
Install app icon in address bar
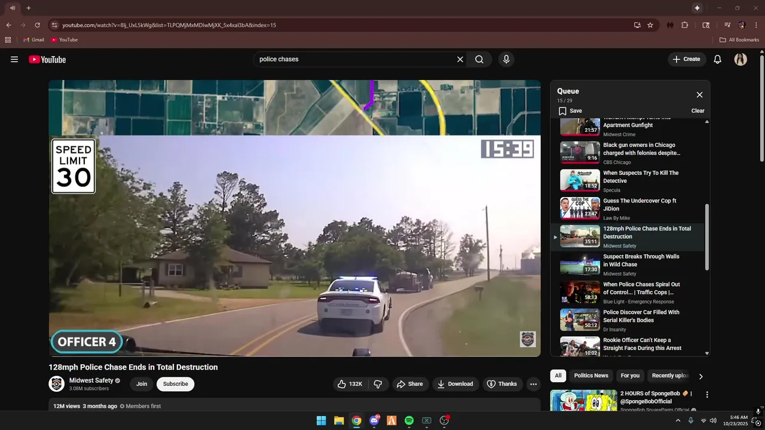coord(637,25)
